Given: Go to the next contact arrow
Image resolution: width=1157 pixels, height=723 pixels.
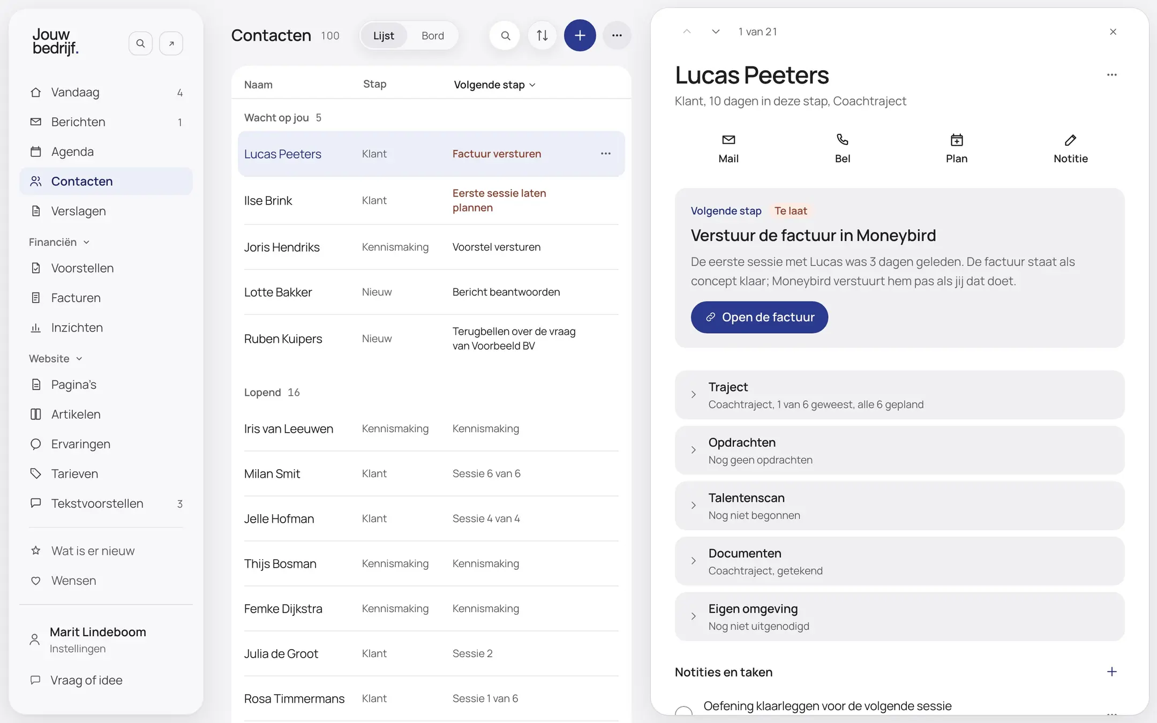Looking at the screenshot, I should click(716, 32).
